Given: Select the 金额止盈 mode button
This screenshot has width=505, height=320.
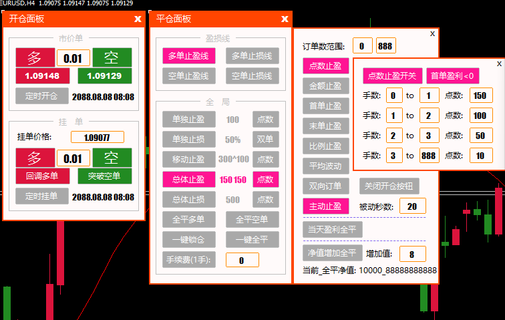Looking at the screenshot, I should [x=325, y=86].
